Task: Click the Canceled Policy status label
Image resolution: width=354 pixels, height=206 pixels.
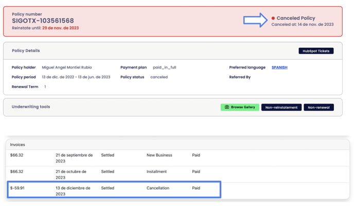Action: click(x=296, y=18)
